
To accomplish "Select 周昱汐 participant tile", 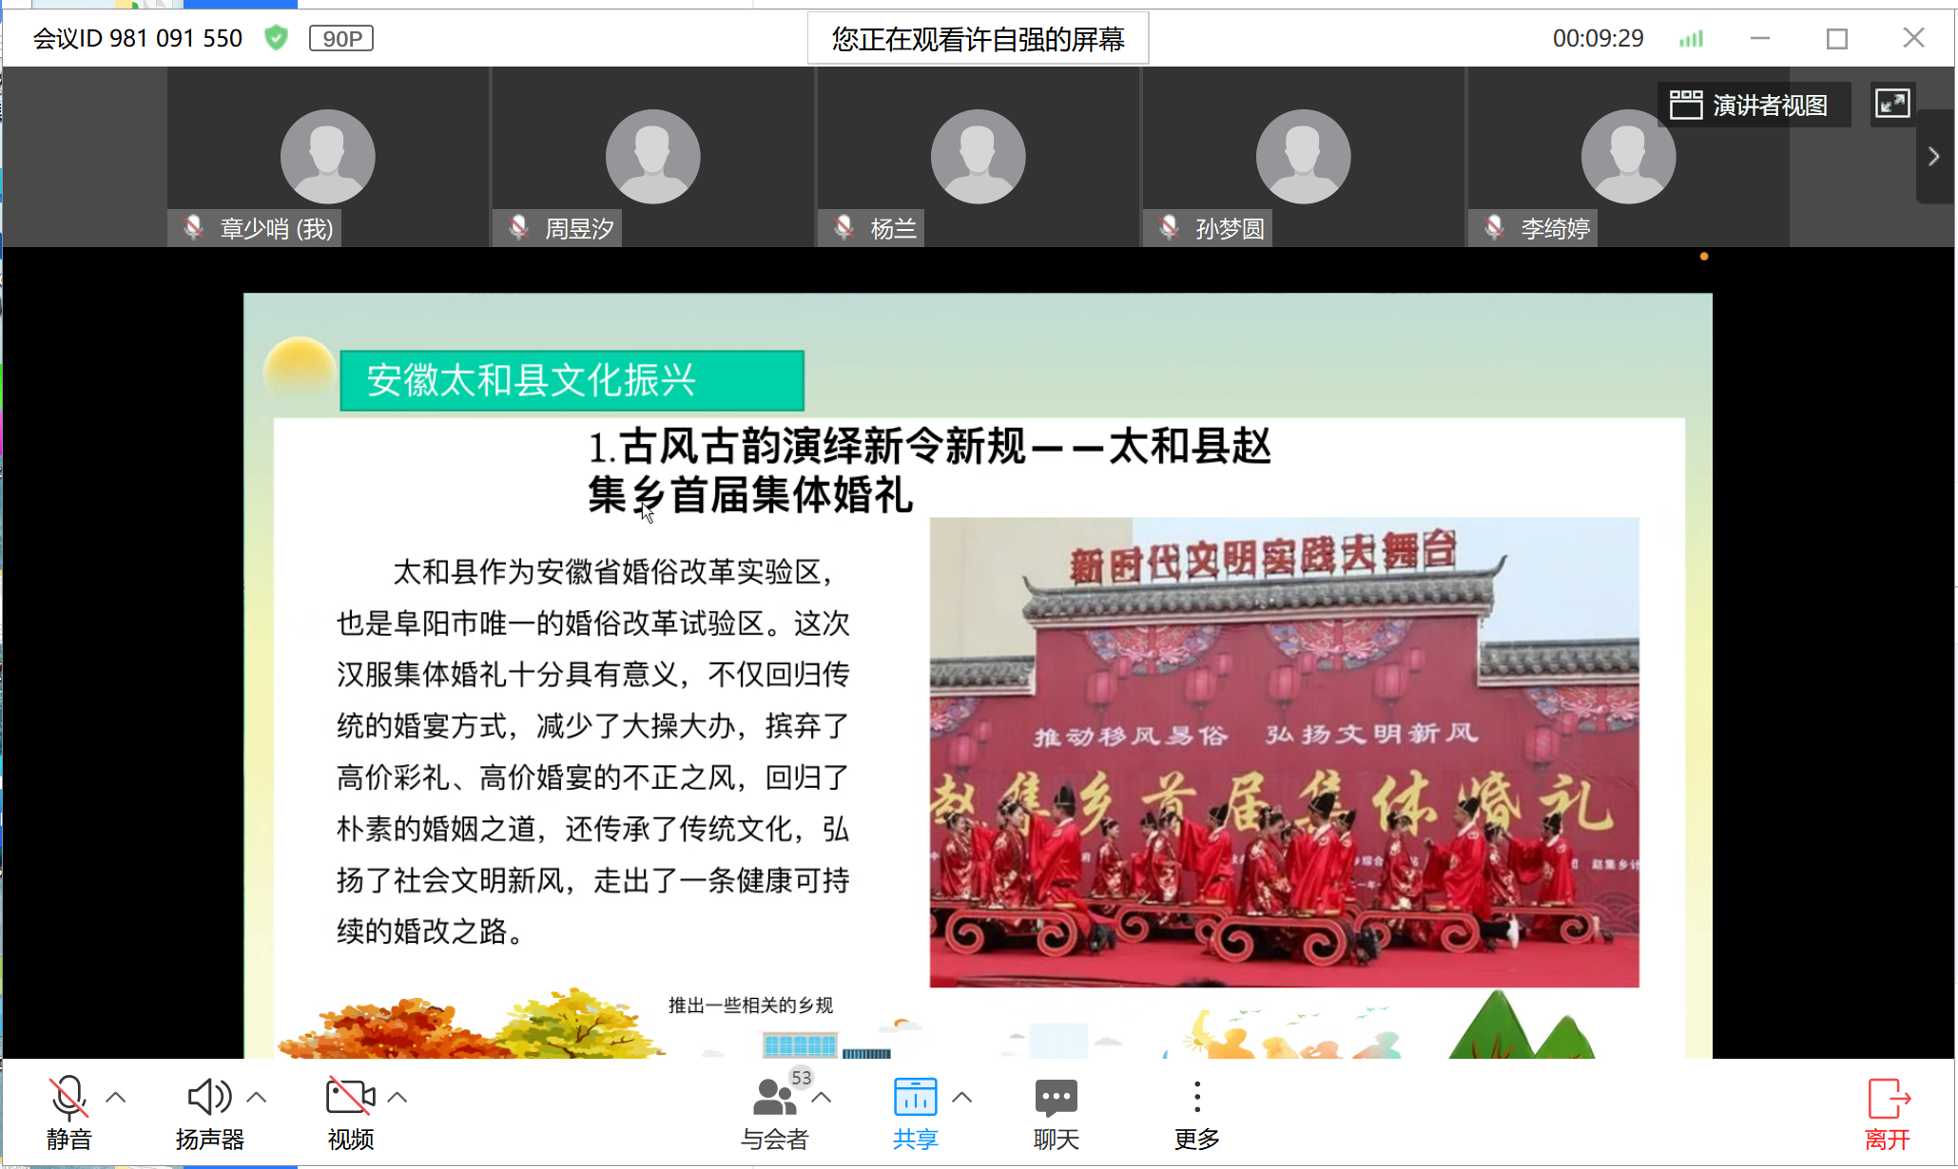I will [652, 157].
